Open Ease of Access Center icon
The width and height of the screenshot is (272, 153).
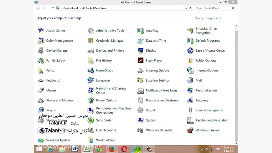click(190, 51)
